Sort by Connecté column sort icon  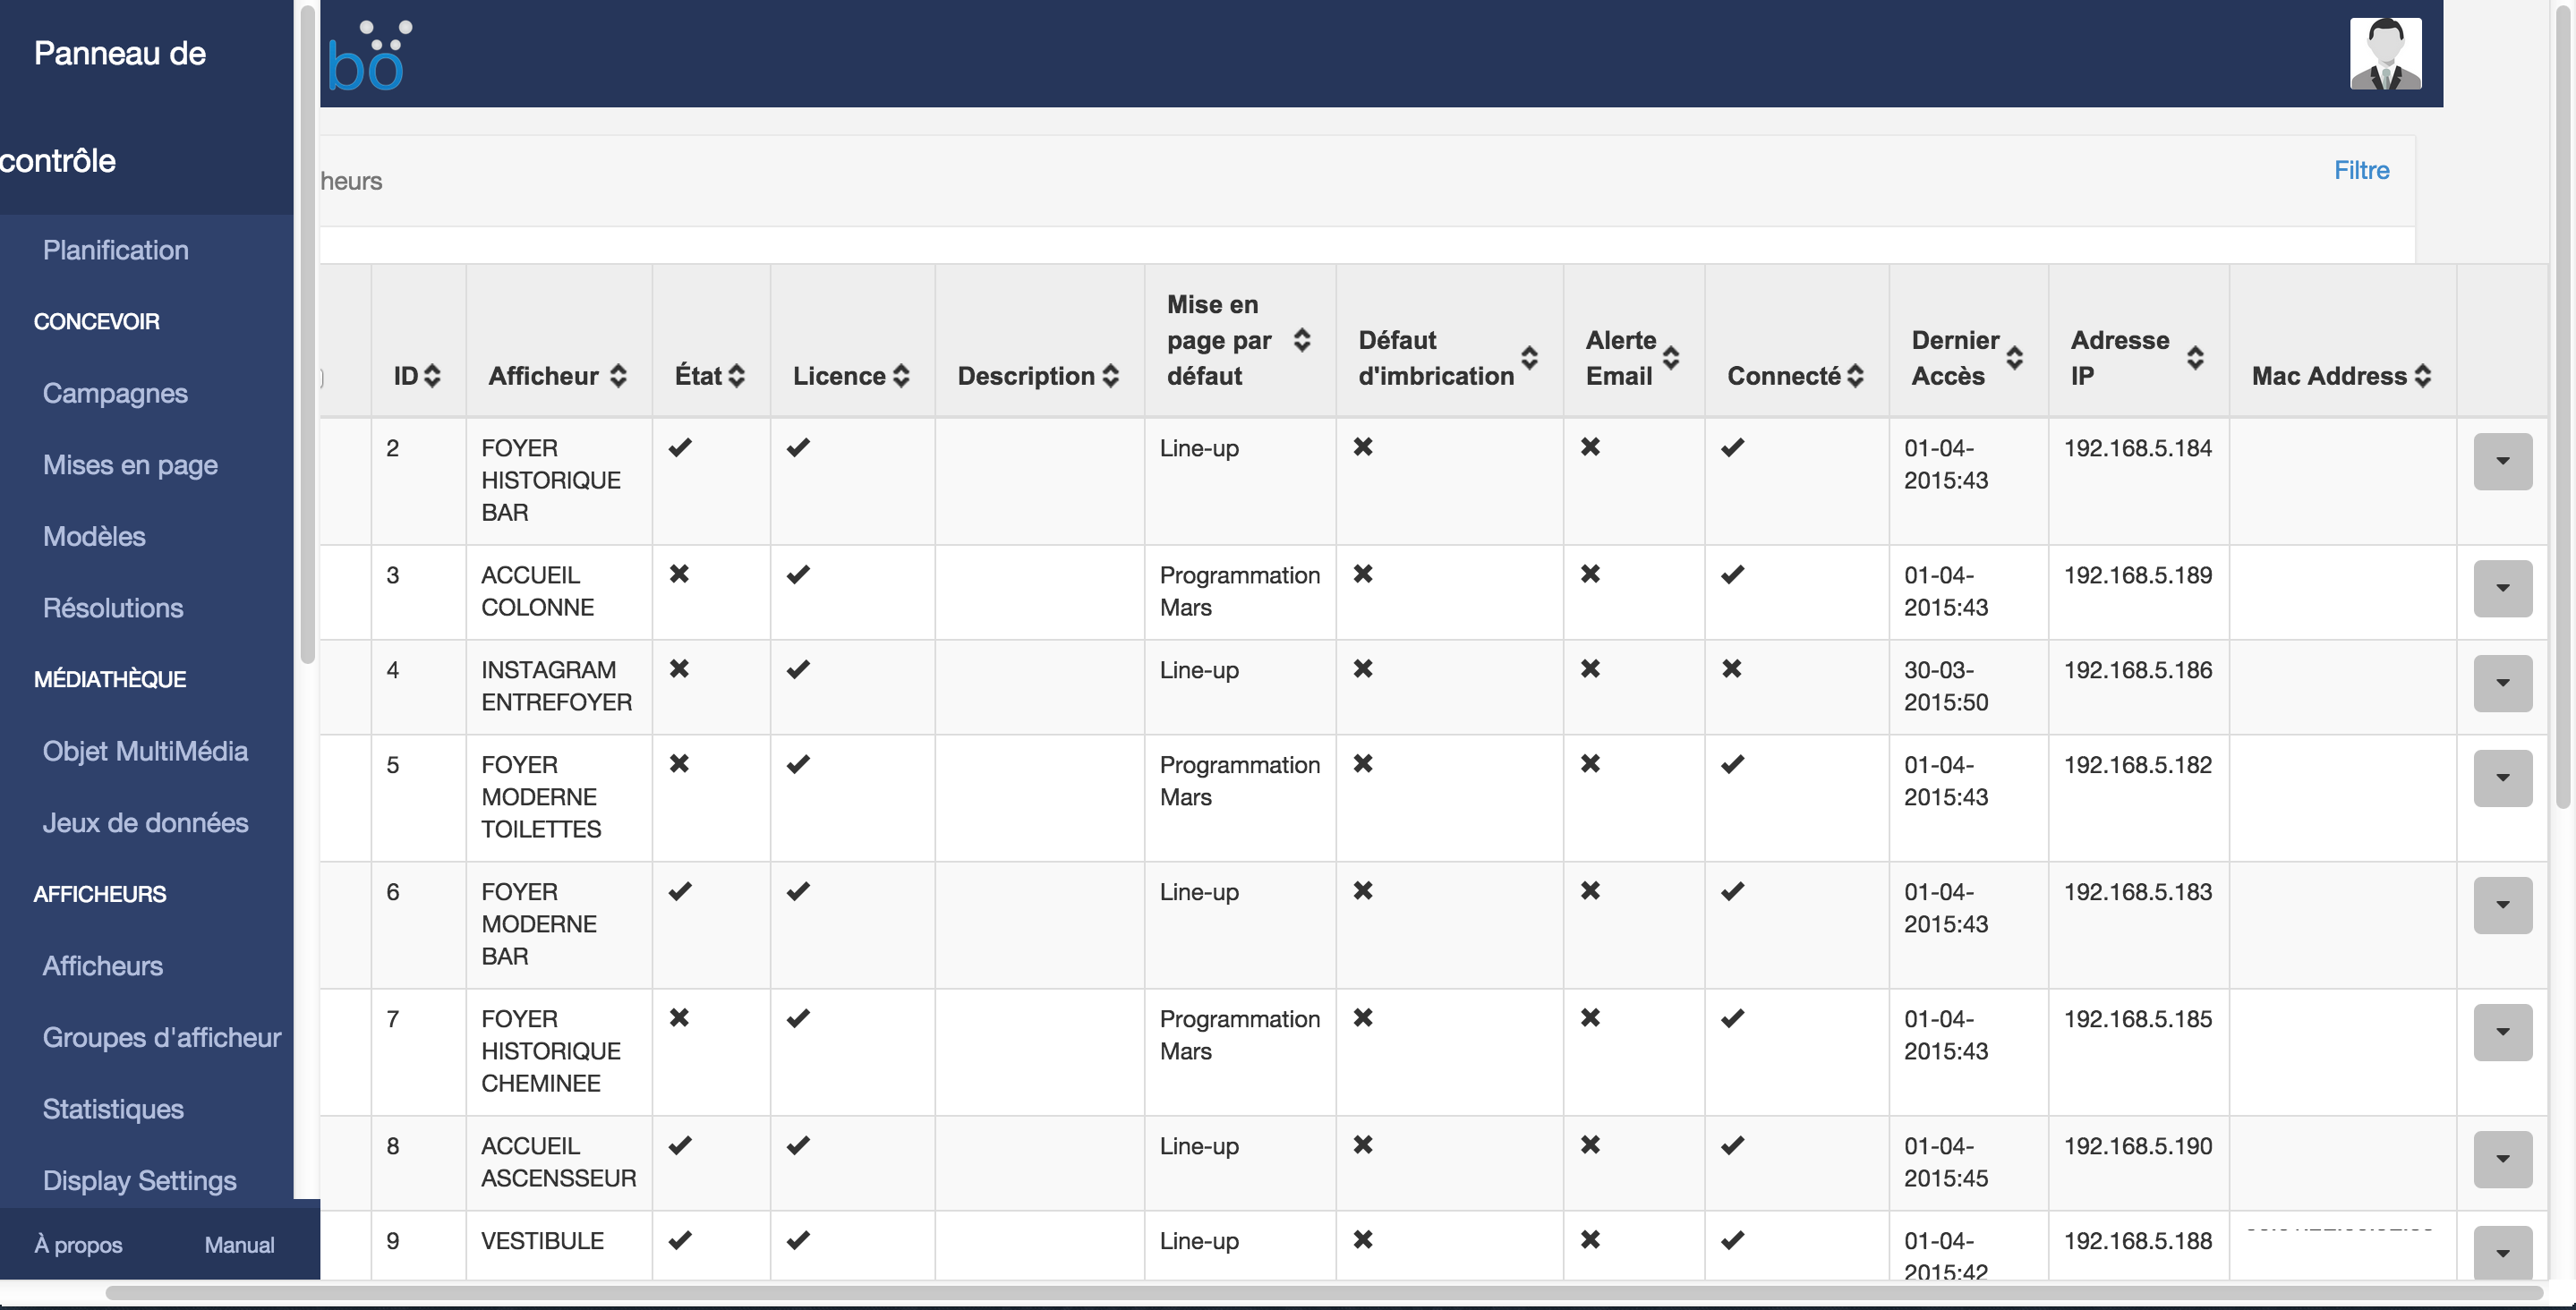click(x=1855, y=376)
